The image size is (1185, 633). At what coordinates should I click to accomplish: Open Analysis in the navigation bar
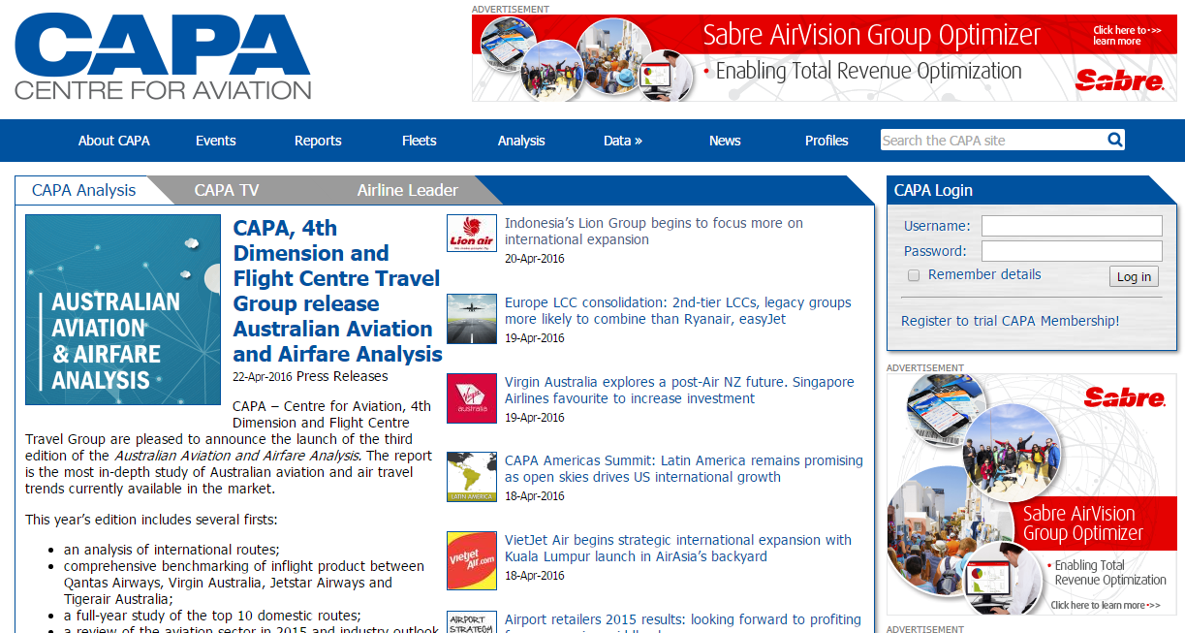(521, 141)
